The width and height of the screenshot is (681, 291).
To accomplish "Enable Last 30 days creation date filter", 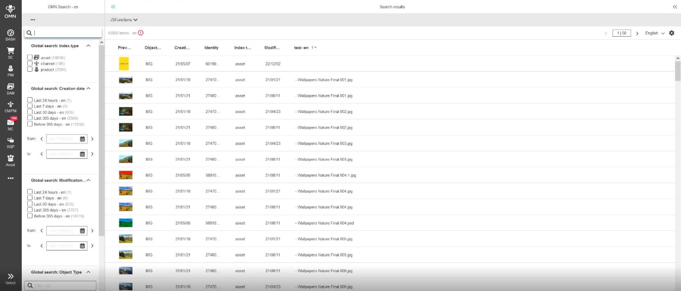I will click(30, 112).
